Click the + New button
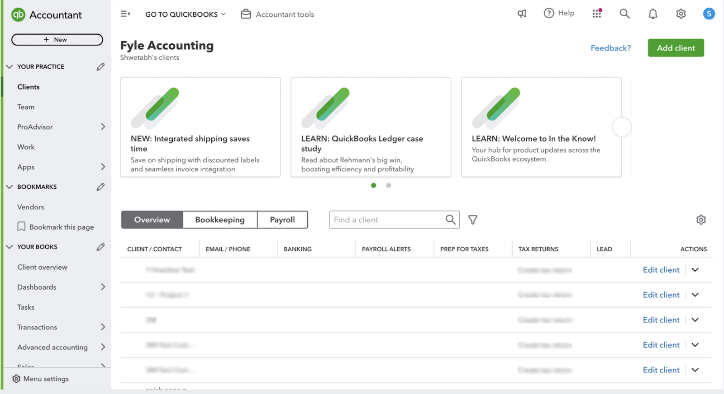Screen dimensions: 724x394 pos(57,40)
